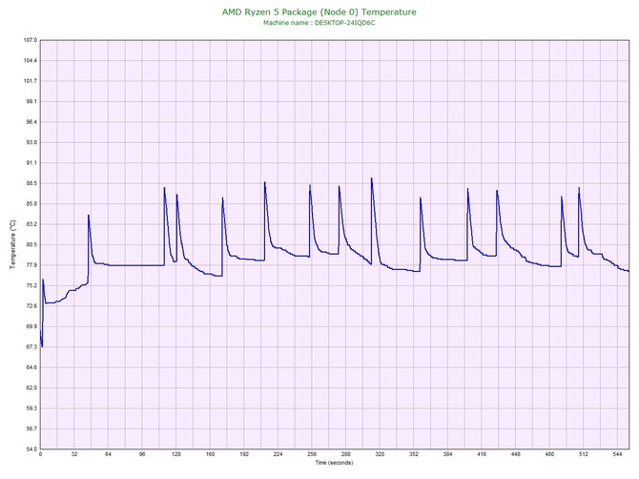The width and height of the screenshot is (639, 479).
Task: Click the 99.1 y-axis value
Action: [x=31, y=101]
